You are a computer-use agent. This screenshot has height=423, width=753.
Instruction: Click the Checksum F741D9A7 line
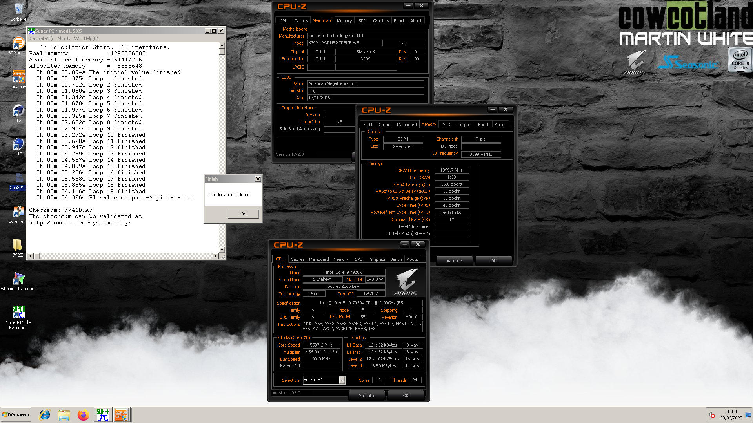[61, 210]
